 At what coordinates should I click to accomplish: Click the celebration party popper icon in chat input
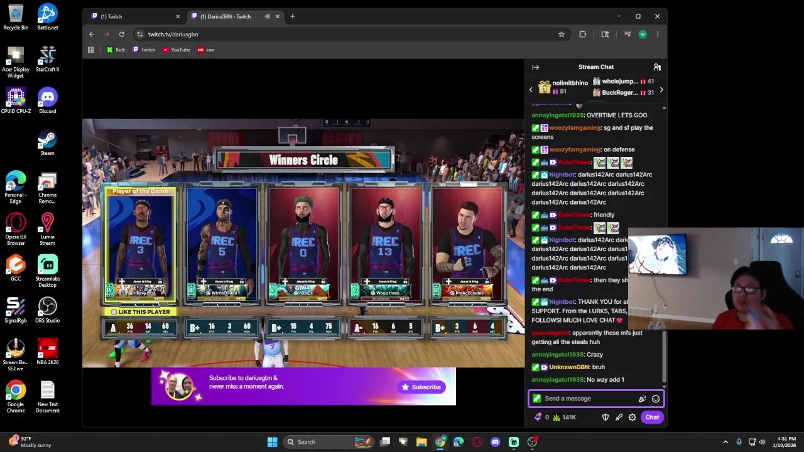[643, 399]
